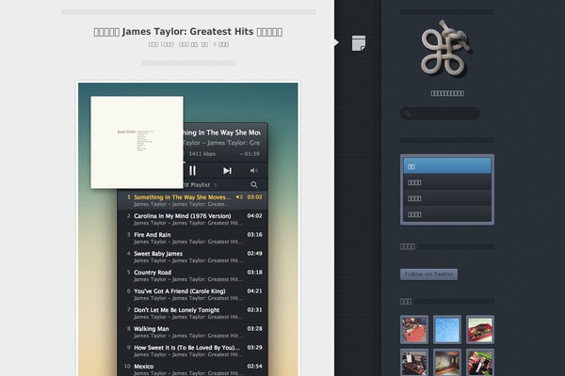Select track "You've Got A Friend (Carole King)"
The height and width of the screenshot is (376, 565).
pyautogui.click(x=192, y=294)
